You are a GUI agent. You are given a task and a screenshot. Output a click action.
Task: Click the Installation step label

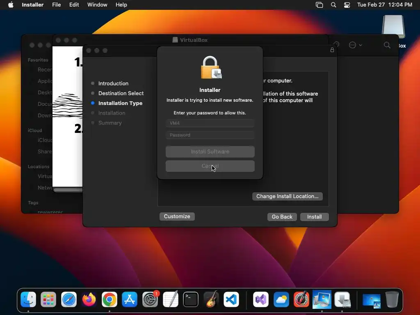tap(112, 113)
